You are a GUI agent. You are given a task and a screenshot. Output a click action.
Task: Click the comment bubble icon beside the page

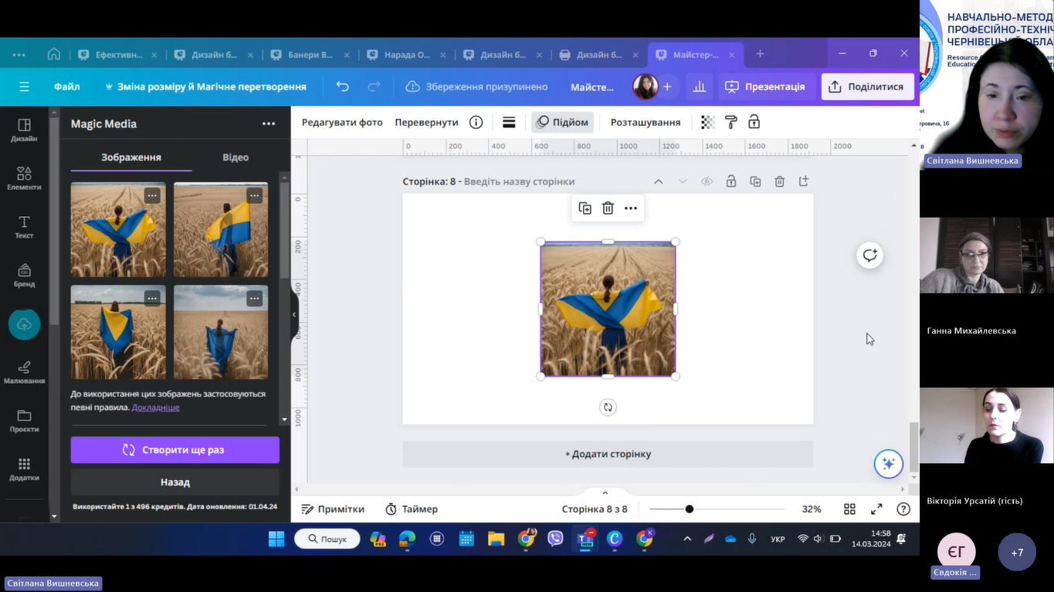tap(870, 255)
